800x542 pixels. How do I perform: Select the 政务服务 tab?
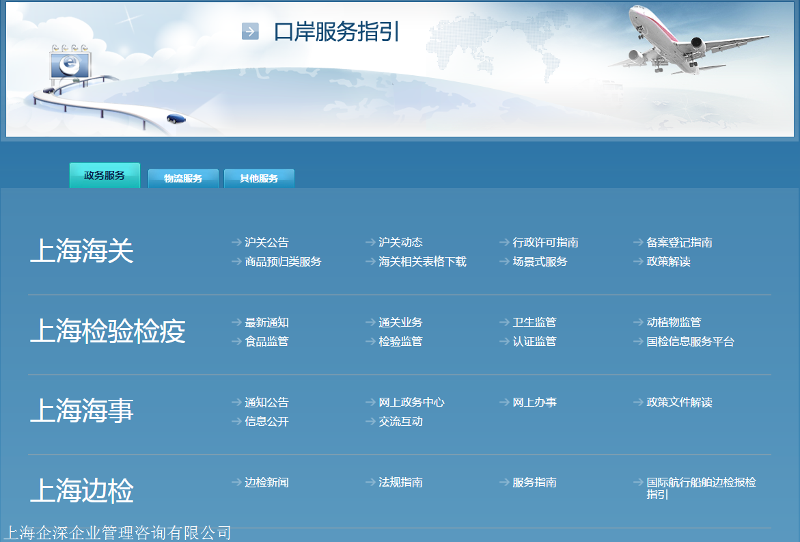tap(105, 175)
